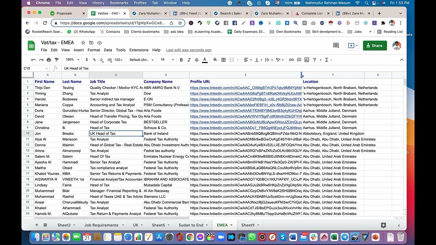This screenshot has height=245, width=436.
Task: Add a new sheet with plus icon
Action: click(37, 225)
